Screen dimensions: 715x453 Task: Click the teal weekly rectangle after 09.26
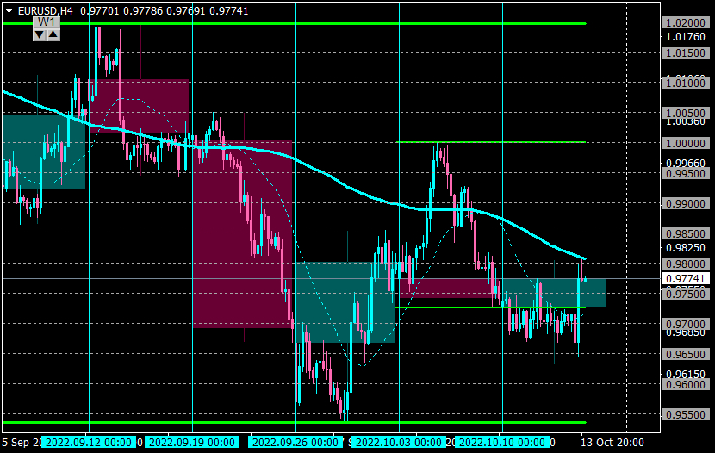[345, 302]
